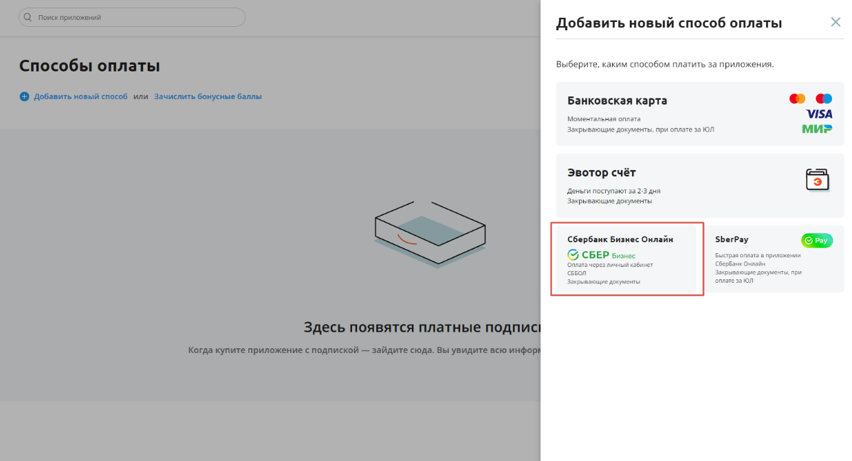Close the add payment method panel

[835, 22]
